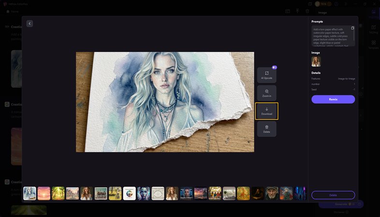Image resolution: width=380 pixels, height=217 pixels.
Task: Select the watercolor woman thumbnail in filmstrip
Action: tap(29, 193)
